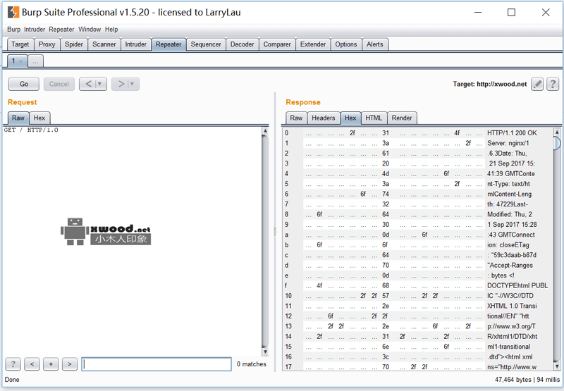The width and height of the screenshot is (564, 391).
Task: Select the ASCII text 41:39 GMTConte
Action: (x=510, y=173)
